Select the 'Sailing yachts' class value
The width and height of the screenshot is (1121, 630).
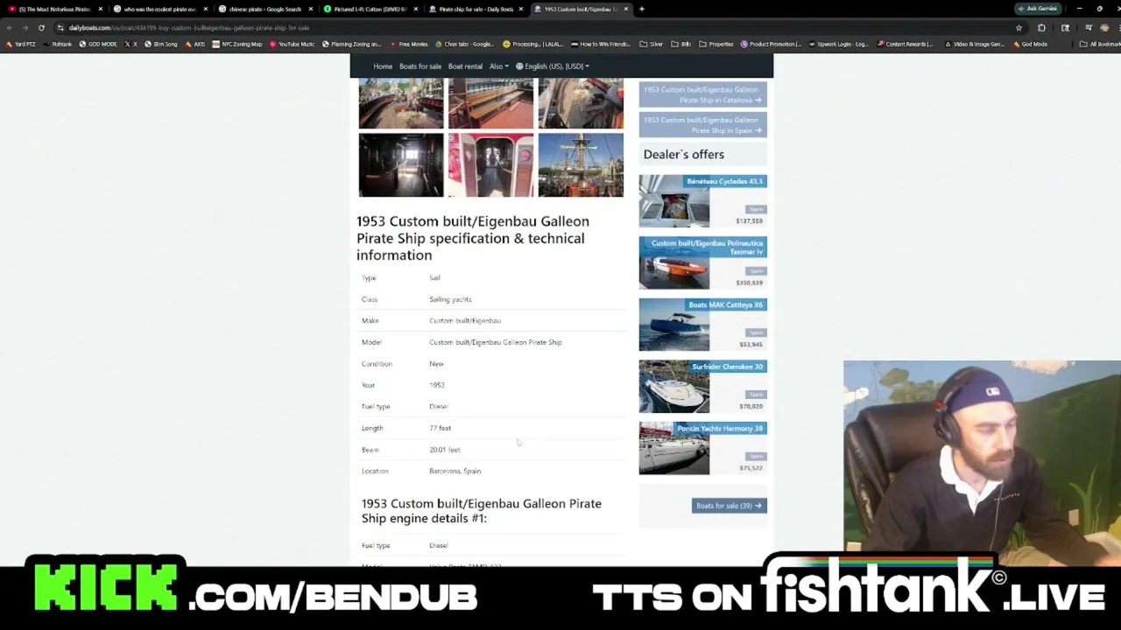click(450, 299)
